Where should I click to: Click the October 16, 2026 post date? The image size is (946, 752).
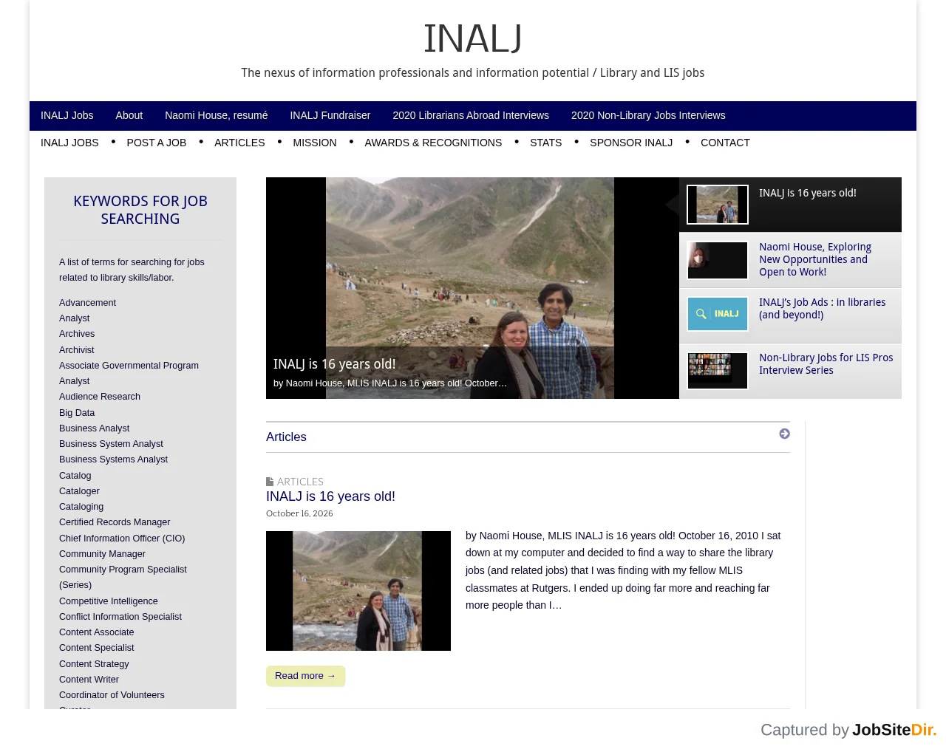[x=299, y=513]
